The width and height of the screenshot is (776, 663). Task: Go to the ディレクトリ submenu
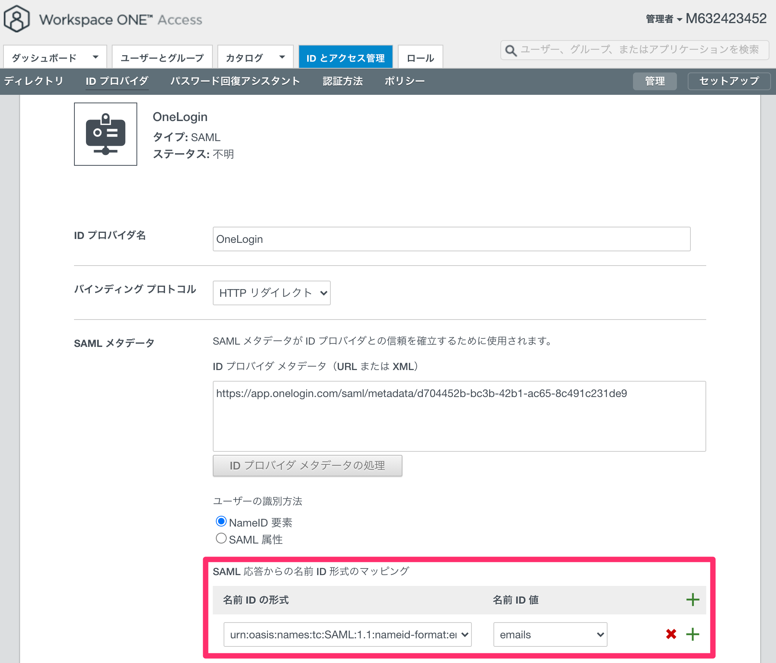click(34, 81)
